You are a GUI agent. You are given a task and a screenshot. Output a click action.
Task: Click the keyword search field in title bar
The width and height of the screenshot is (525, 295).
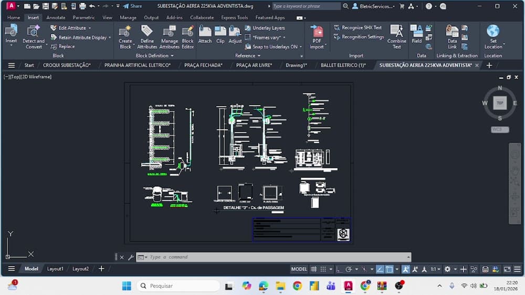[x=306, y=6]
